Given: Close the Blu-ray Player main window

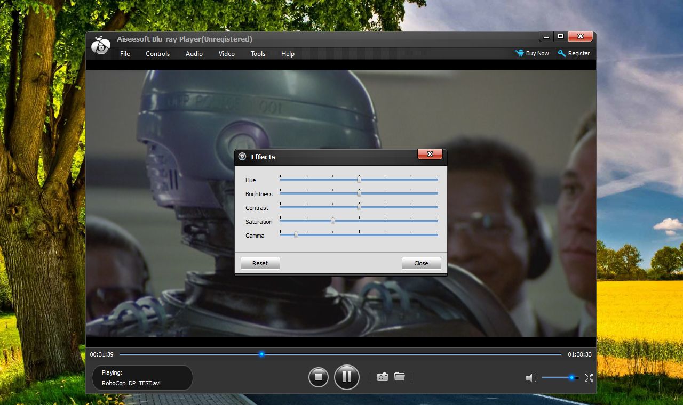Looking at the screenshot, I should tap(580, 37).
